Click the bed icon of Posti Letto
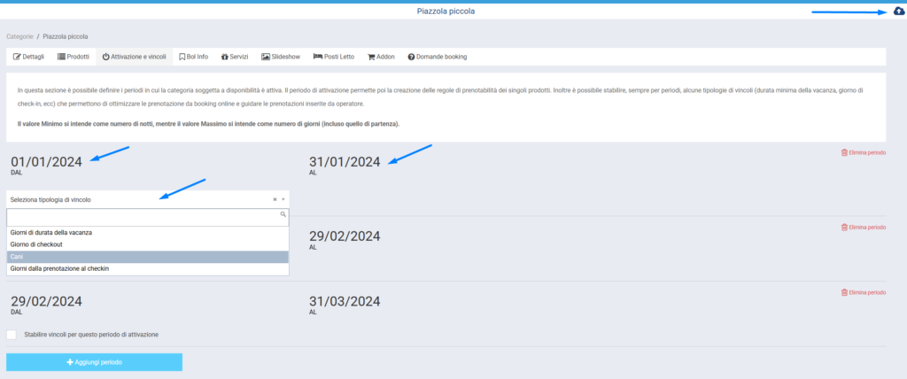This screenshot has height=379, width=907. [x=318, y=57]
